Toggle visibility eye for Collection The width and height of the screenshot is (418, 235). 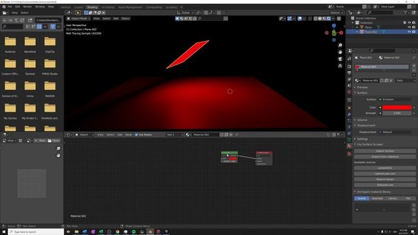(x=410, y=23)
